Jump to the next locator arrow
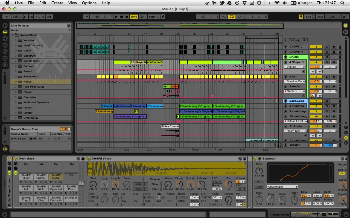 [x=298, y=40]
